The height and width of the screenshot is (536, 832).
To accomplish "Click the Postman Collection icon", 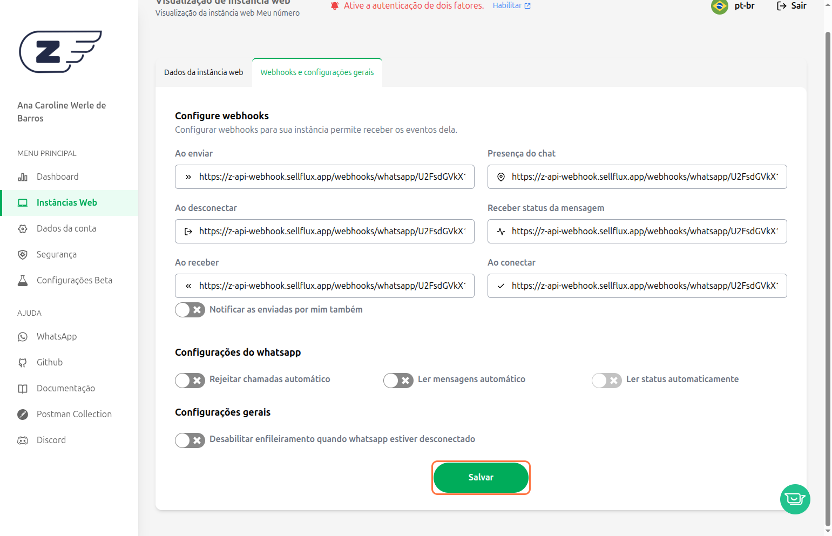I will pyautogui.click(x=23, y=415).
